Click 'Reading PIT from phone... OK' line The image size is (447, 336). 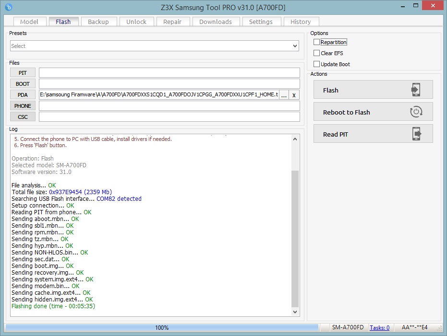click(x=51, y=212)
